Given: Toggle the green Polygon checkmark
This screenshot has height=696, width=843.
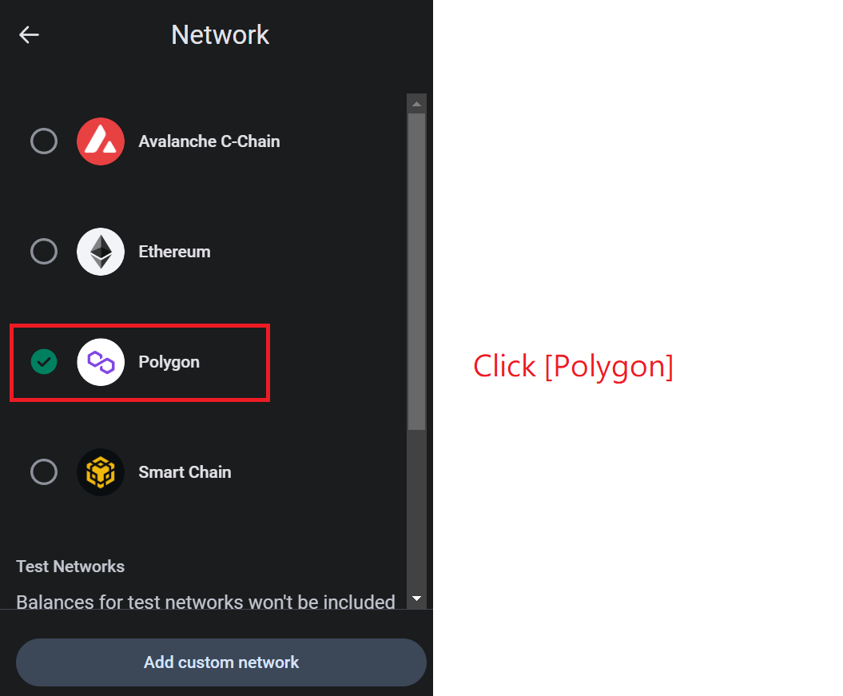Looking at the screenshot, I should coord(44,362).
